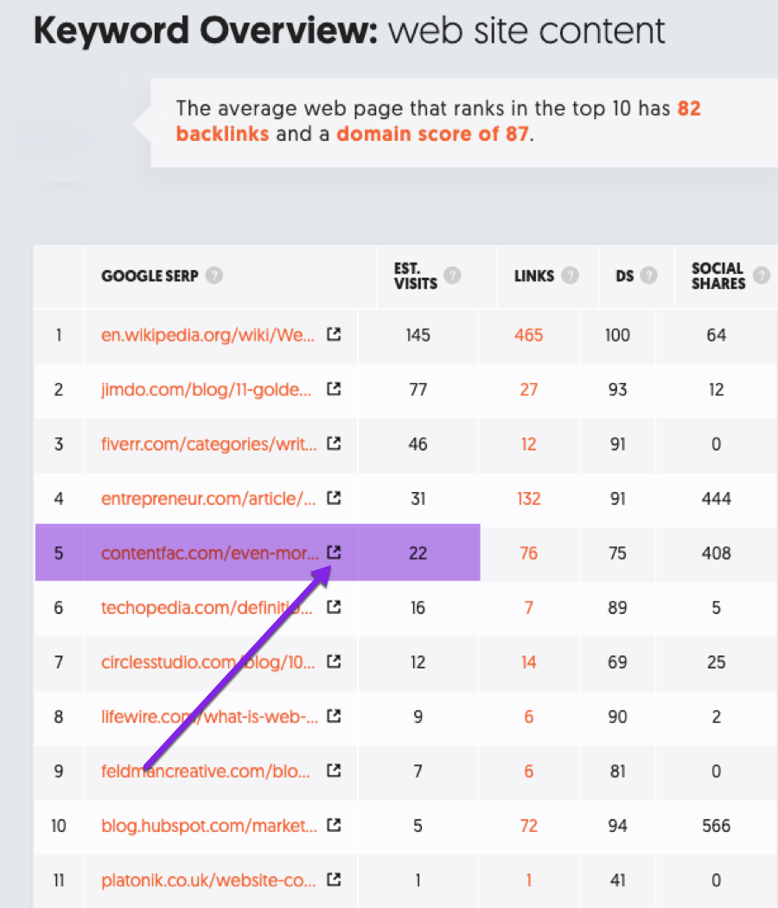Open help icon next to Links header
The width and height of the screenshot is (778, 908).
coord(570,277)
